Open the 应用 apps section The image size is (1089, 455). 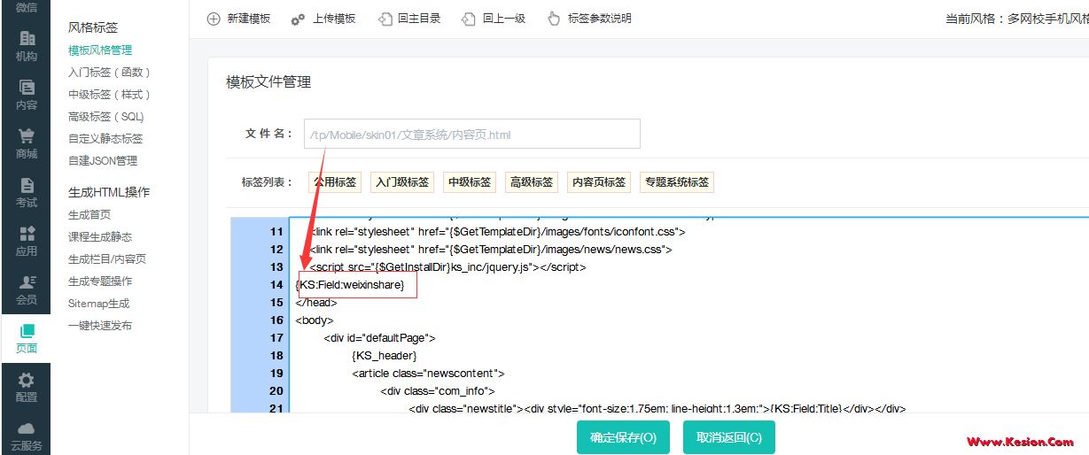(26, 241)
